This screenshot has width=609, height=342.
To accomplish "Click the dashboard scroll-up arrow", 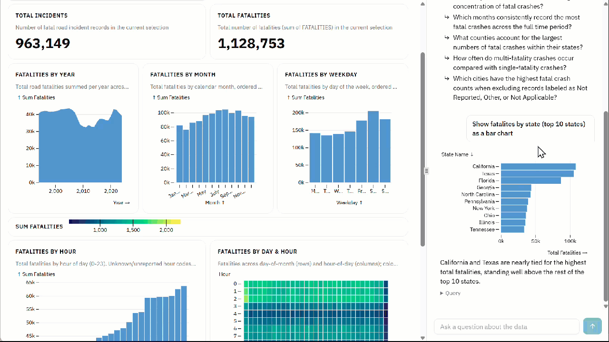I will pos(423,4).
